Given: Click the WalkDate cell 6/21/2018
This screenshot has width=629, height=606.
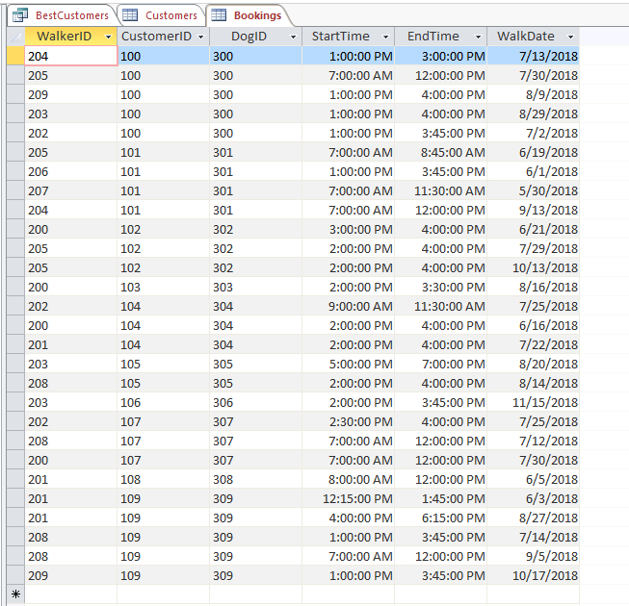Looking at the screenshot, I should (533, 229).
